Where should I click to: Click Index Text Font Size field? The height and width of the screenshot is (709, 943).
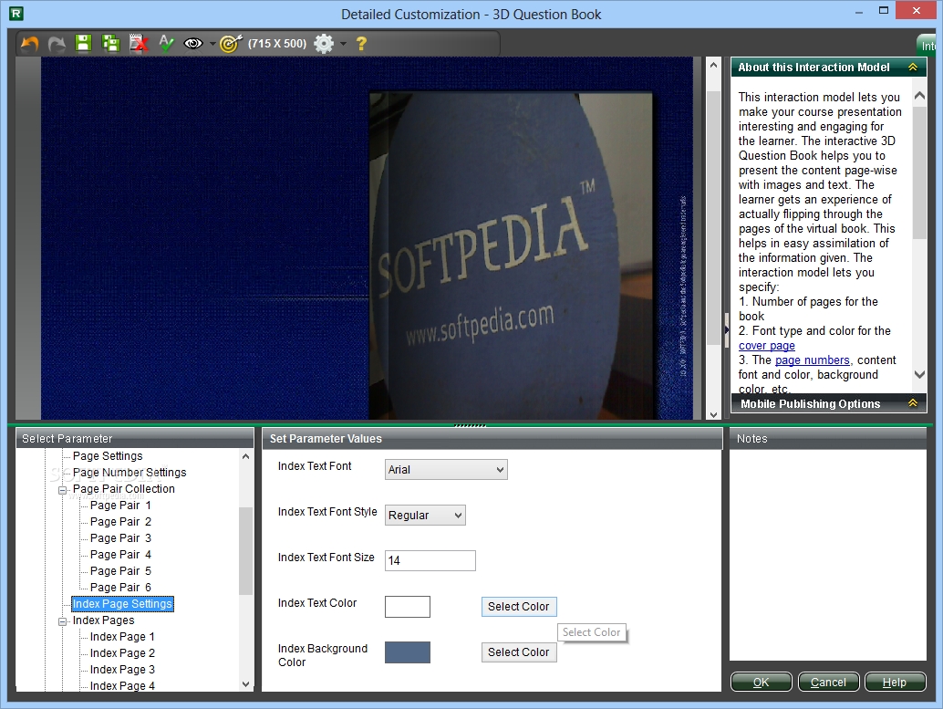point(430,560)
